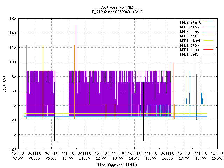Click the 'NPD1 bias' legend label

pyautogui.click(x=189, y=50)
